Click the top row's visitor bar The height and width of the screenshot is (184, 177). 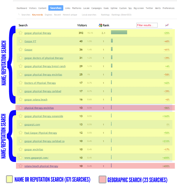pos(119,32)
